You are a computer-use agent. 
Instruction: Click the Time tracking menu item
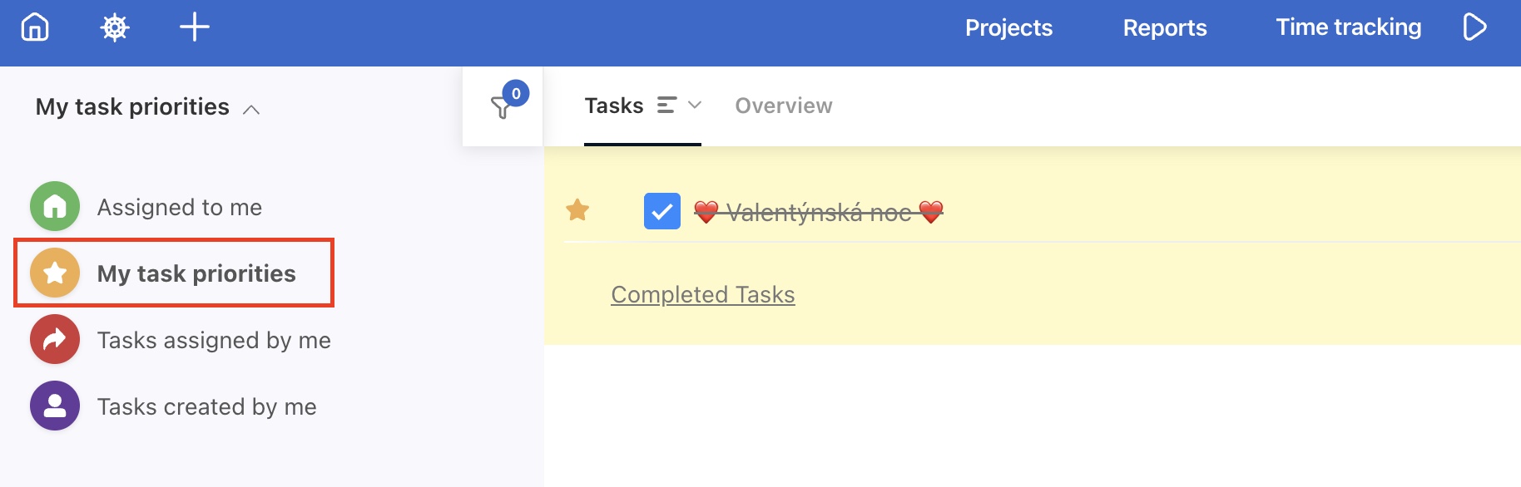(x=1348, y=27)
